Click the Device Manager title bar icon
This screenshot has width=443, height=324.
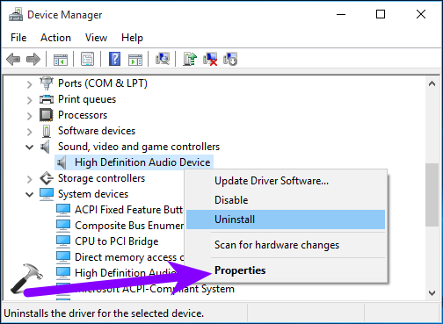click(x=16, y=14)
